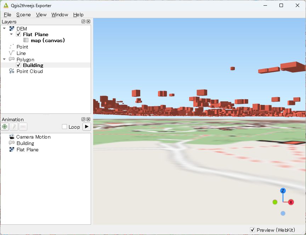
Task: Open the Help menu
Action: (78, 15)
